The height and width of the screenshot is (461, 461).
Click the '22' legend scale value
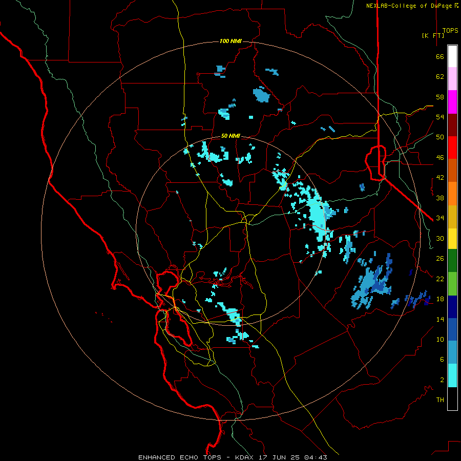[440, 279]
